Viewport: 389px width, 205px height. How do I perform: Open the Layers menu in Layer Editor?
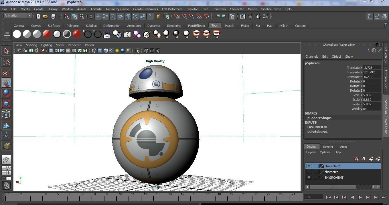(x=311, y=152)
